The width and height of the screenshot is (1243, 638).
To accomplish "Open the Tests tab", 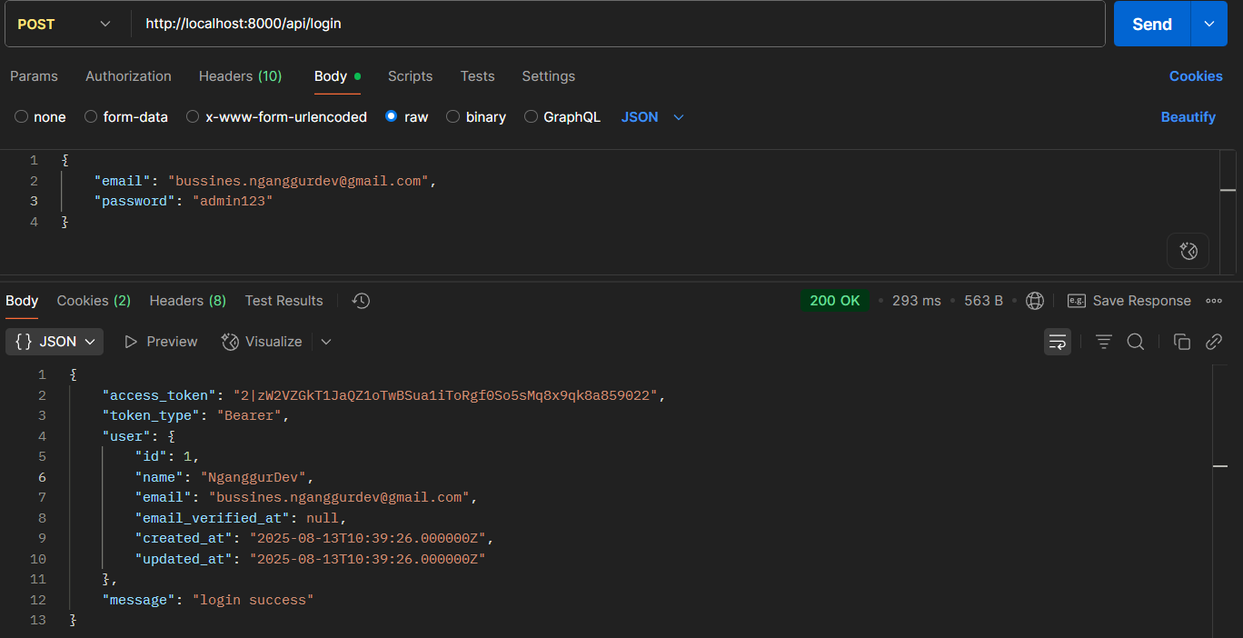I will [477, 76].
